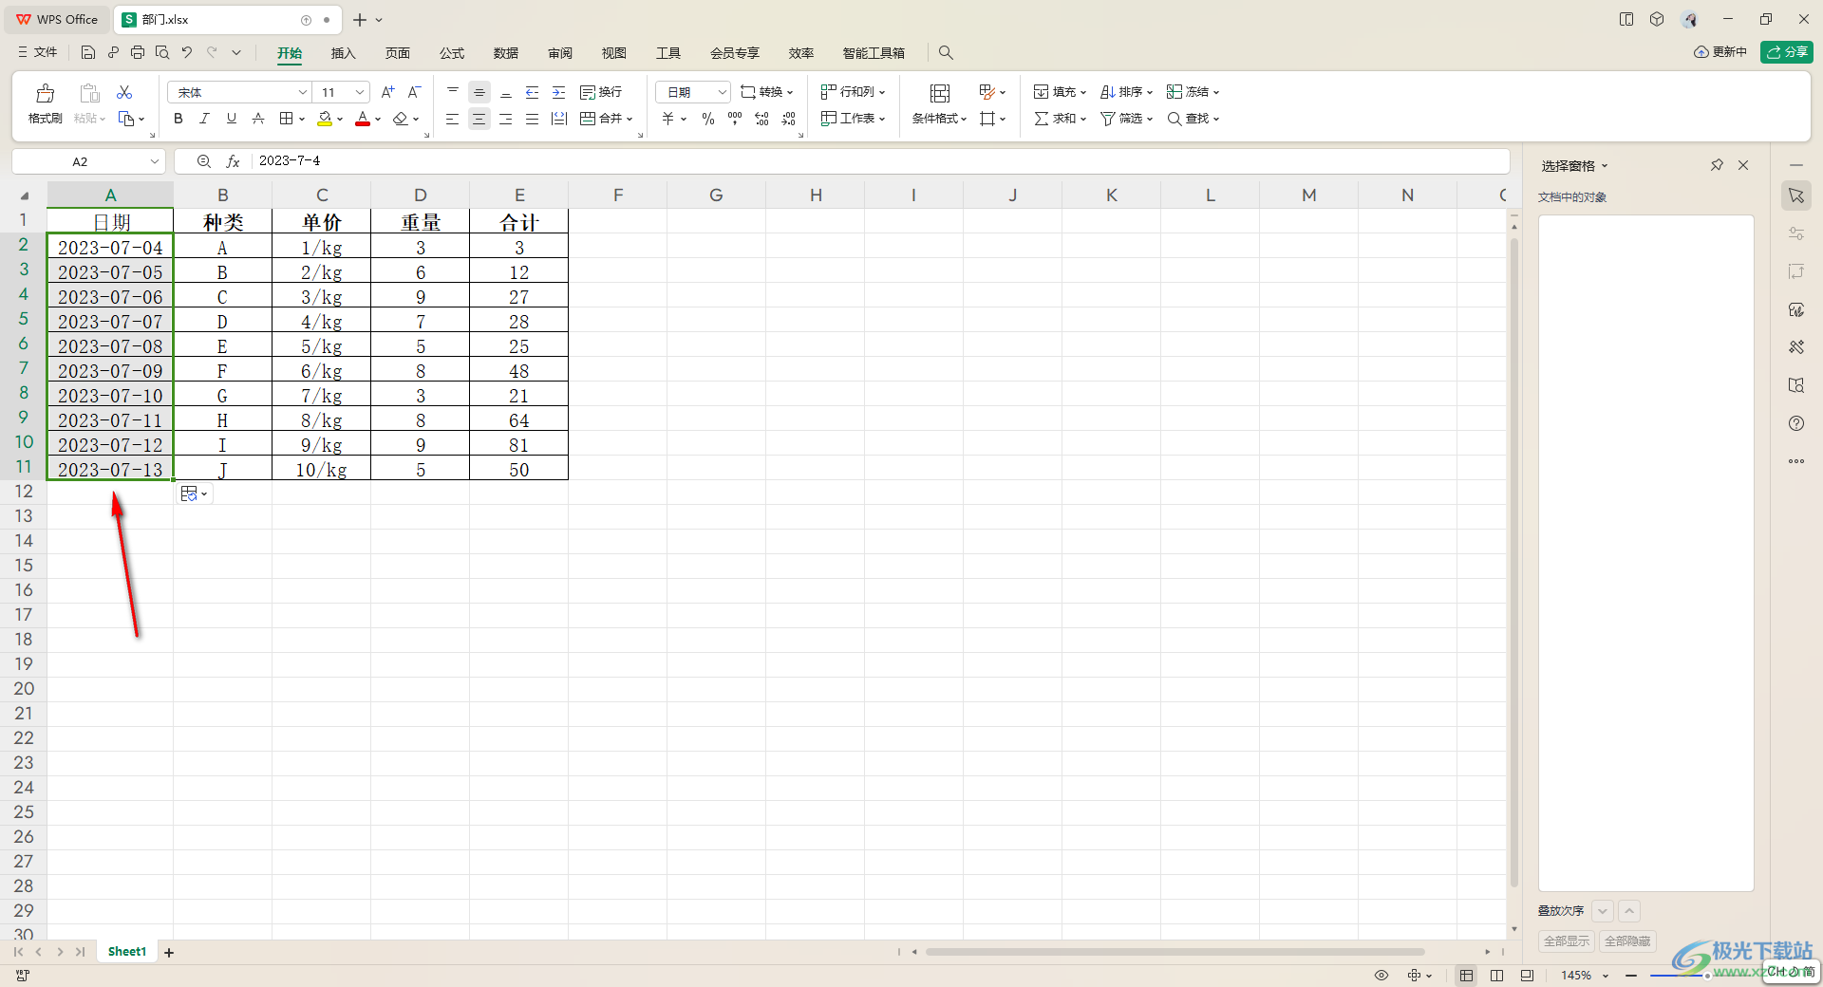Decrease font size with A- icon
The image size is (1823, 987).
click(414, 92)
